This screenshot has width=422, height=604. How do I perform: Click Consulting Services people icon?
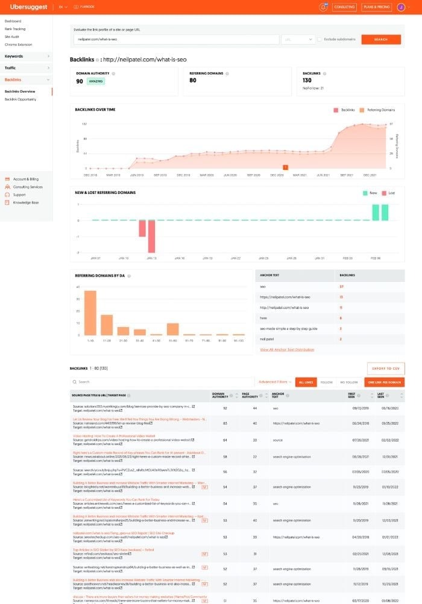click(7, 187)
